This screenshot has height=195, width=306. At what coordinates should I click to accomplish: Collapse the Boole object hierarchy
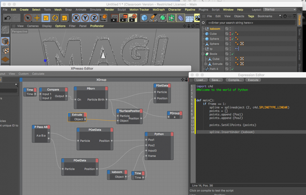pyautogui.click(x=203, y=54)
